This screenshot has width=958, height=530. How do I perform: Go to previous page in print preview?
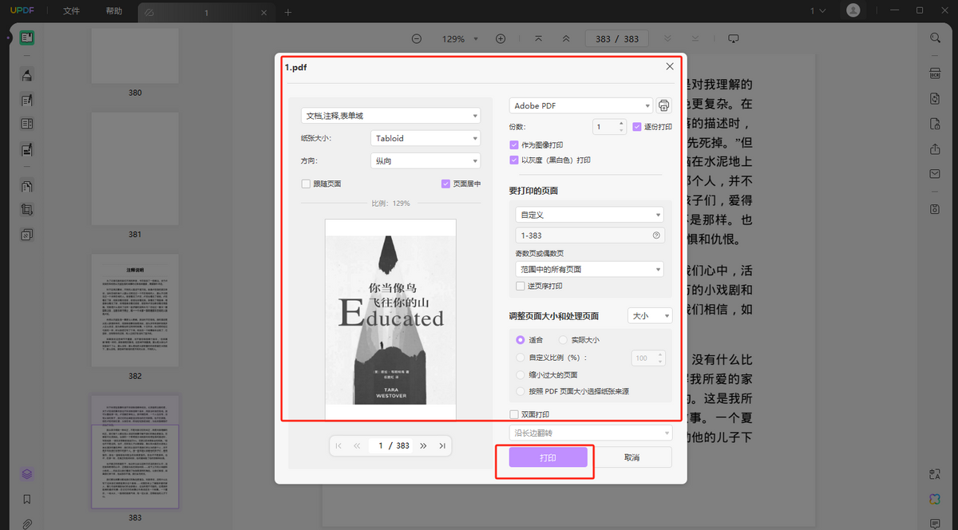357,445
